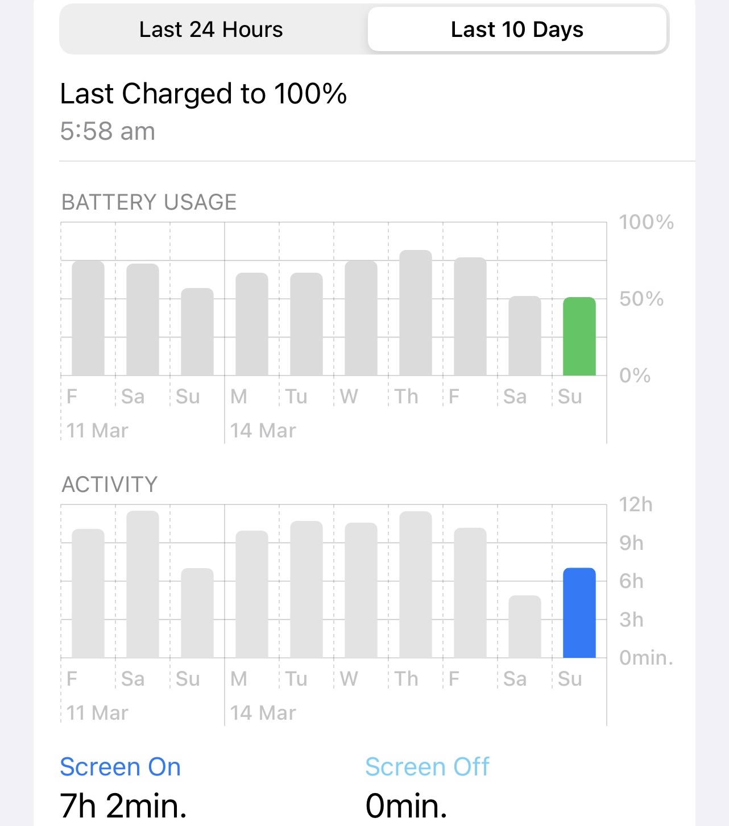Select the second Friday battery usage bar
Screen dimensions: 729x826
(470, 316)
